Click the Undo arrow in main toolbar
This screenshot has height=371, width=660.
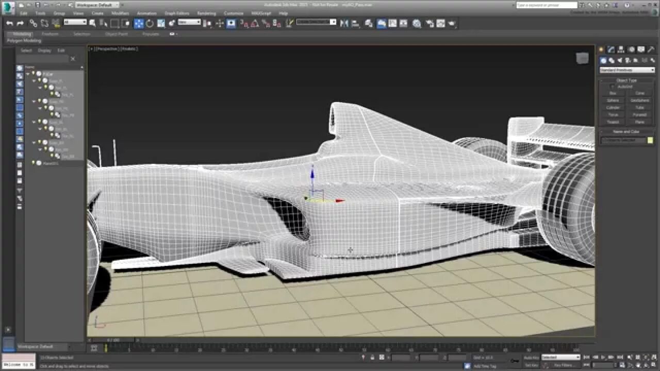coord(9,23)
